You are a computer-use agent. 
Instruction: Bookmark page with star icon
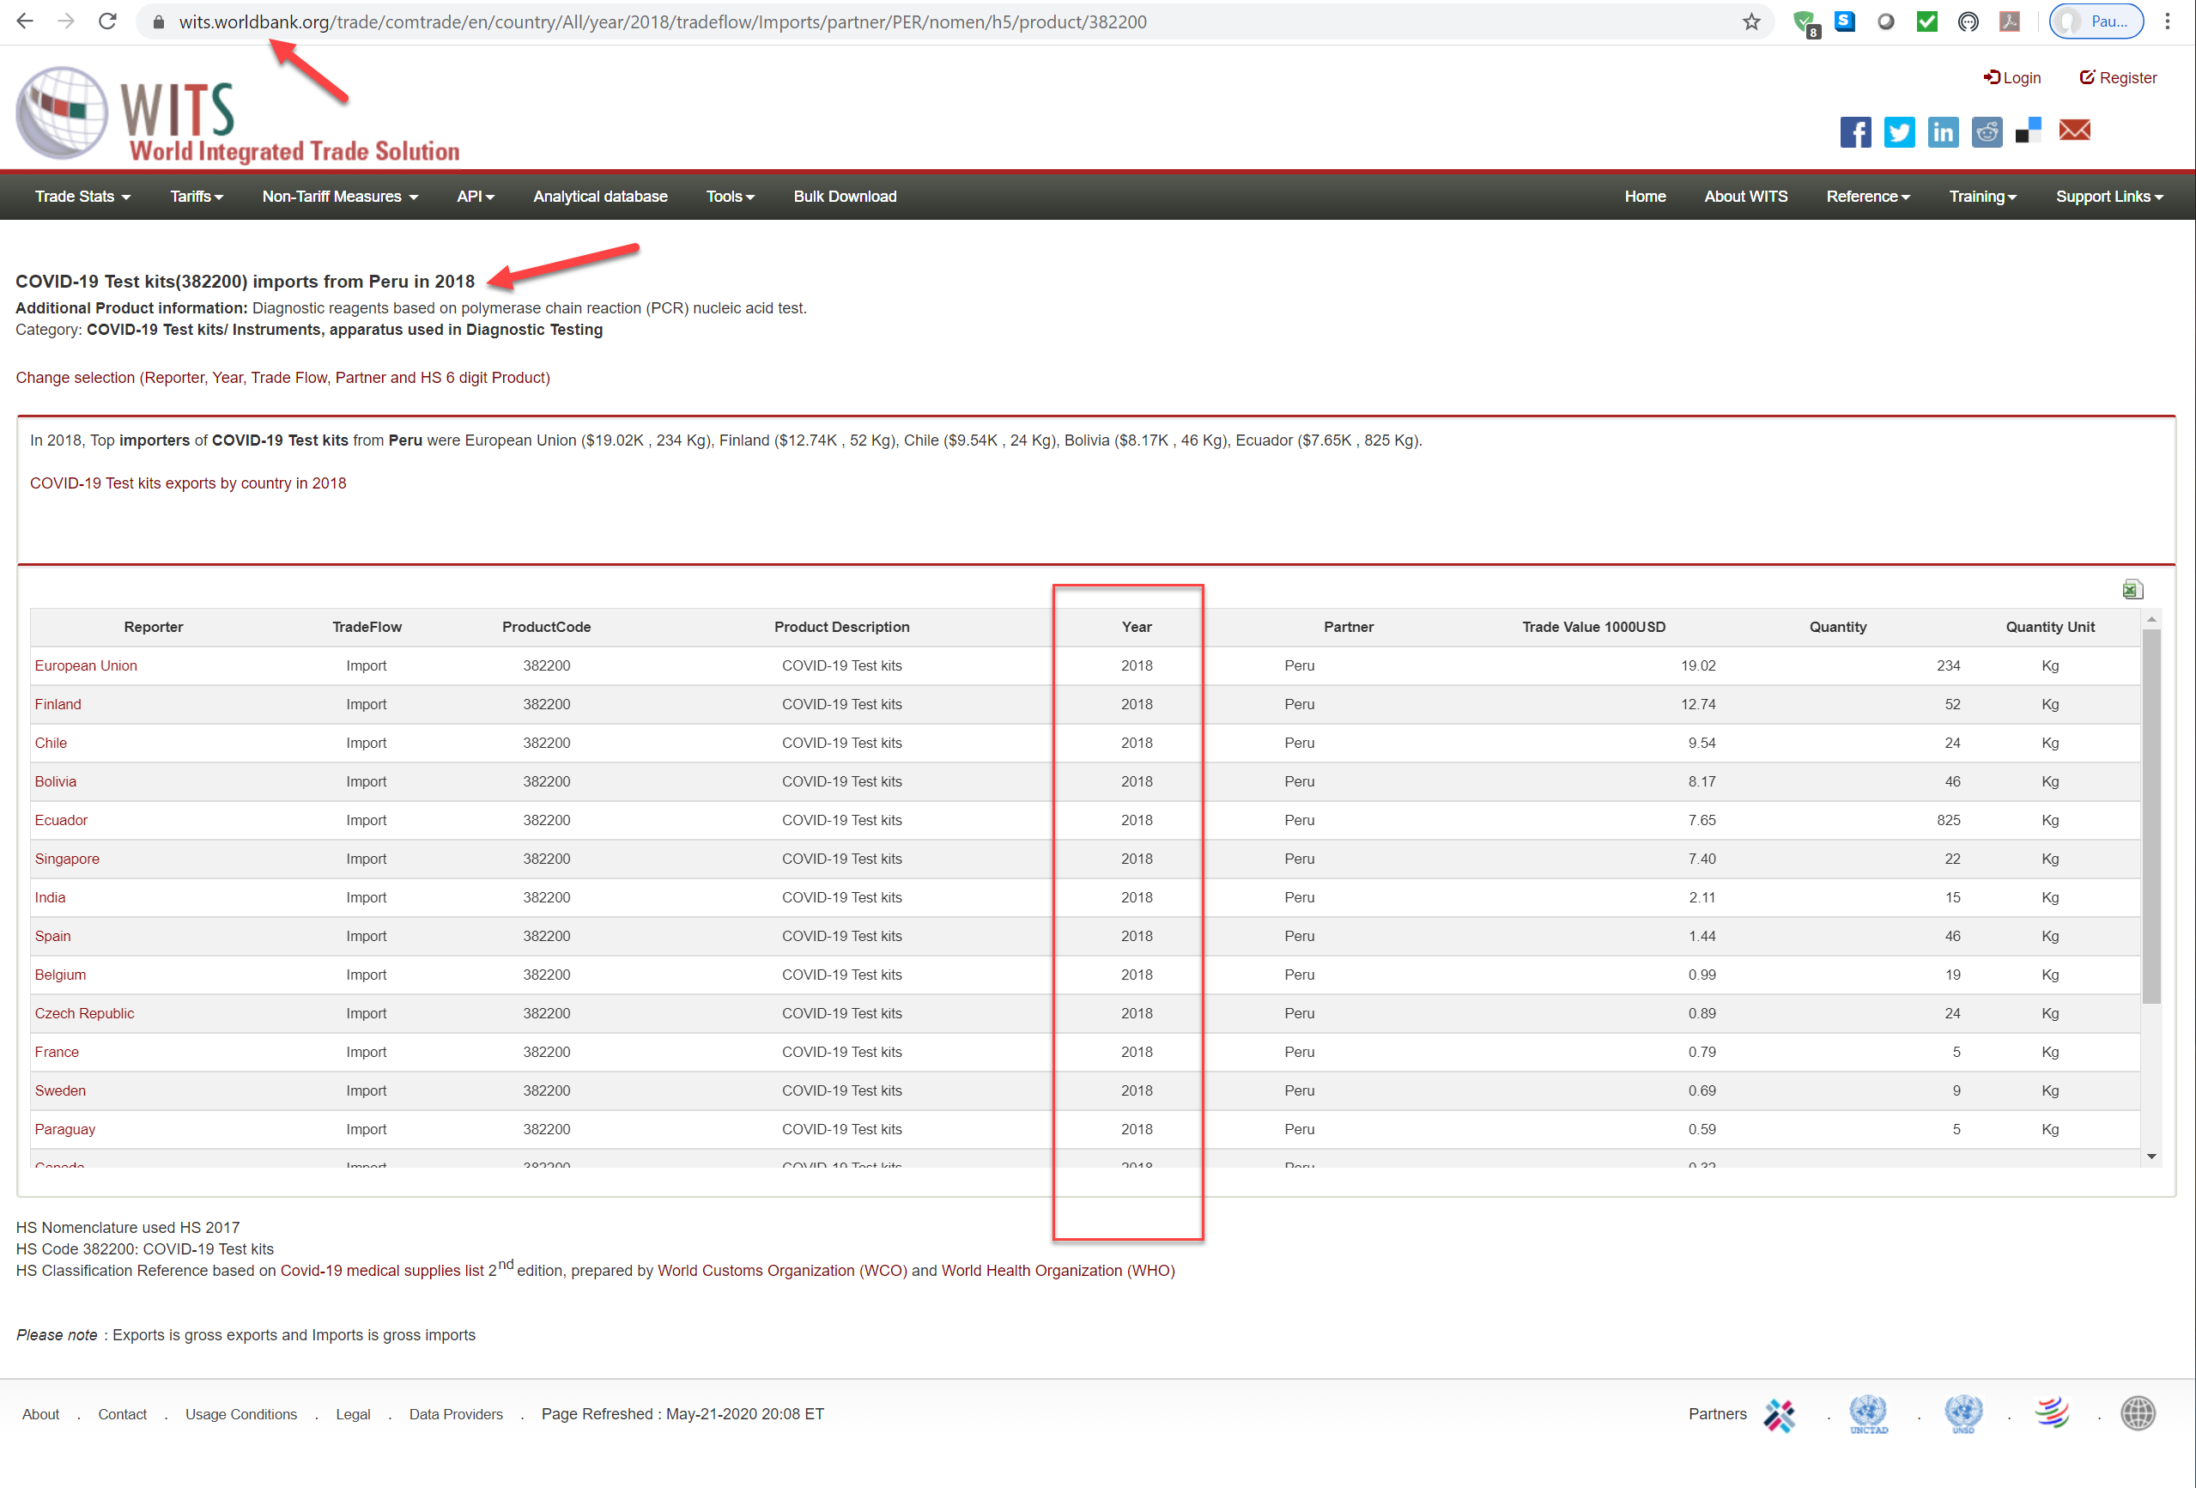(x=1751, y=21)
